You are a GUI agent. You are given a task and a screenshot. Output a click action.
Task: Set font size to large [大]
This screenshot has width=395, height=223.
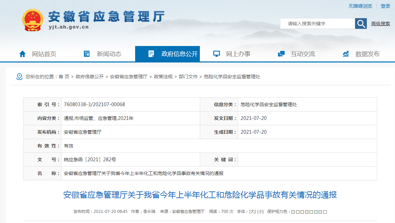pos(252,212)
